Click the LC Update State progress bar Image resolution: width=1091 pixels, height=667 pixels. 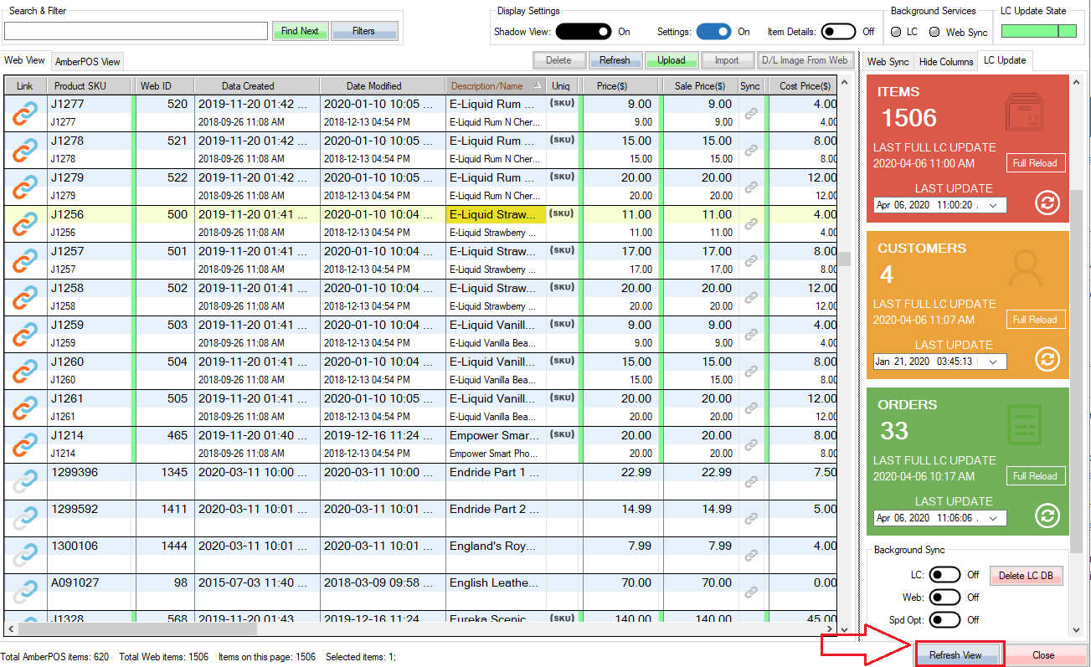point(1040,31)
